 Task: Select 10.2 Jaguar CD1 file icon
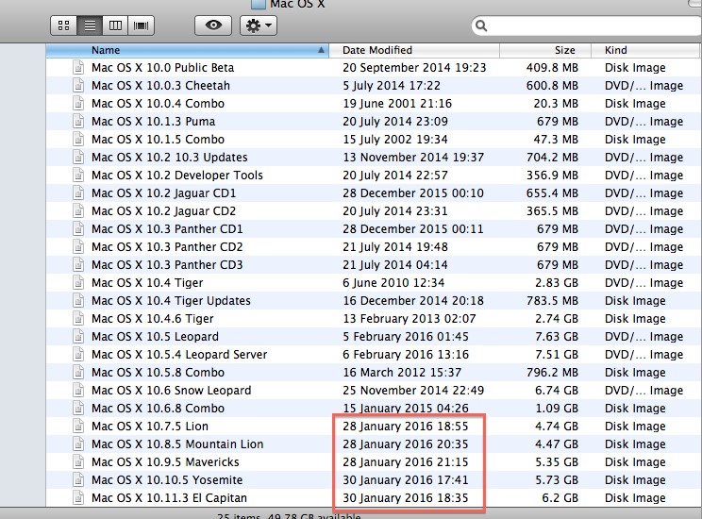[78, 193]
